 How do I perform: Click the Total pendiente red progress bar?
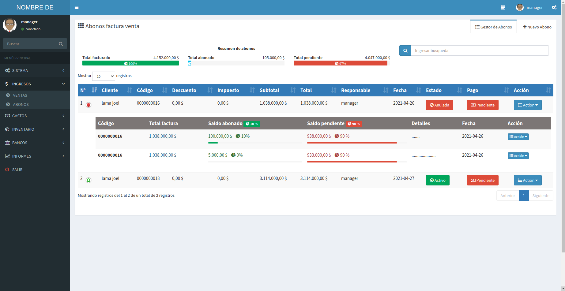[340, 63]
